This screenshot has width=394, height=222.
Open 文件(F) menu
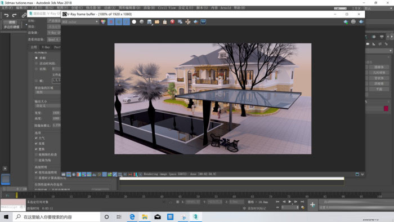point(7,8)
